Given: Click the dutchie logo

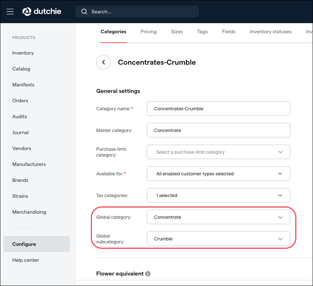Looking at the screenshot, I should tap(42, 12).
